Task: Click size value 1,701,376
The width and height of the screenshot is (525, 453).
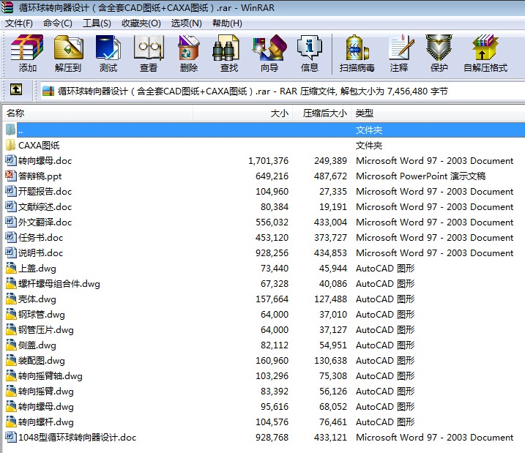Action: pyautogui.click(x=268, y=160)
